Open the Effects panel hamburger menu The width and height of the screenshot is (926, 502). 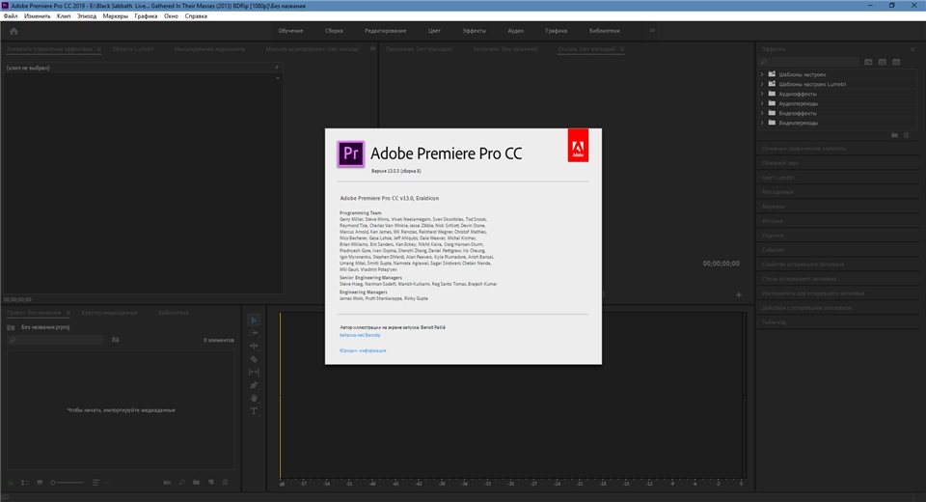click(912, 49)
